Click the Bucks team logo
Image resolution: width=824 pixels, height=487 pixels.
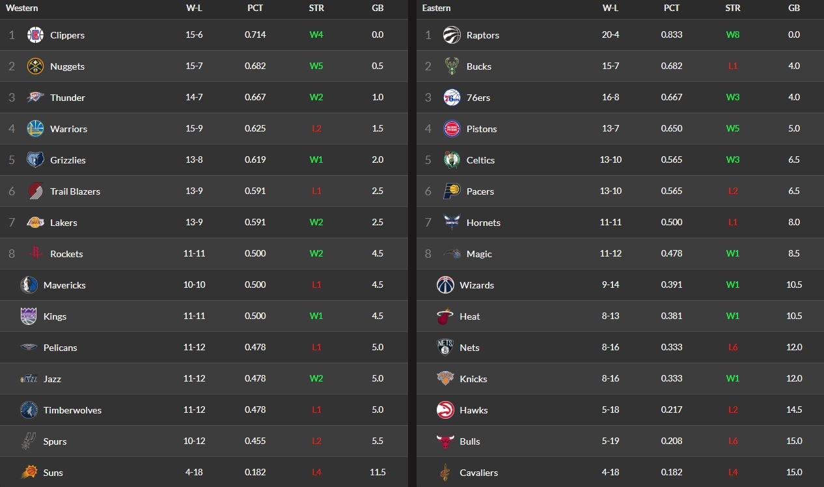click(452, 66)
